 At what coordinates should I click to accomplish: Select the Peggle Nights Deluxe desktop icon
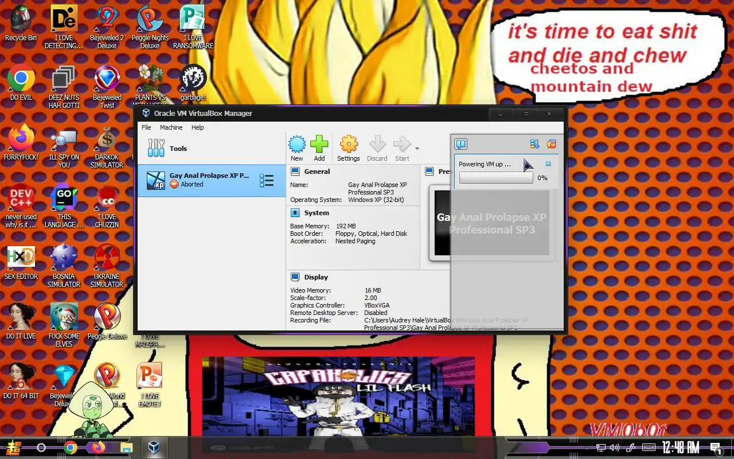(150, 28)
